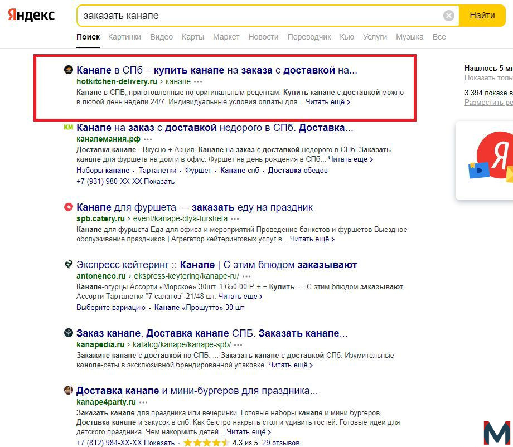Click the hotkitchen-delivery.ru favicon
The height and width of the screenshot is (447, 513).
[69, 70]
